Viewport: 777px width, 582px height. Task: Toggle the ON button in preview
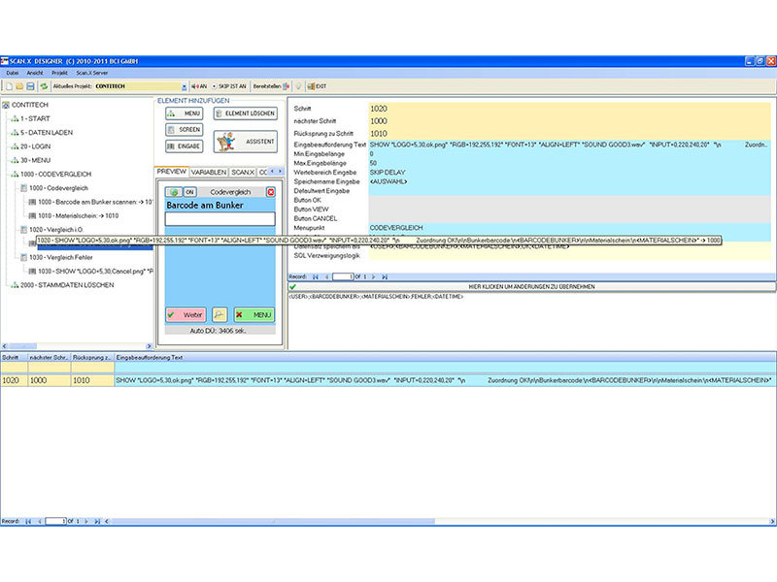click(189, 192)
